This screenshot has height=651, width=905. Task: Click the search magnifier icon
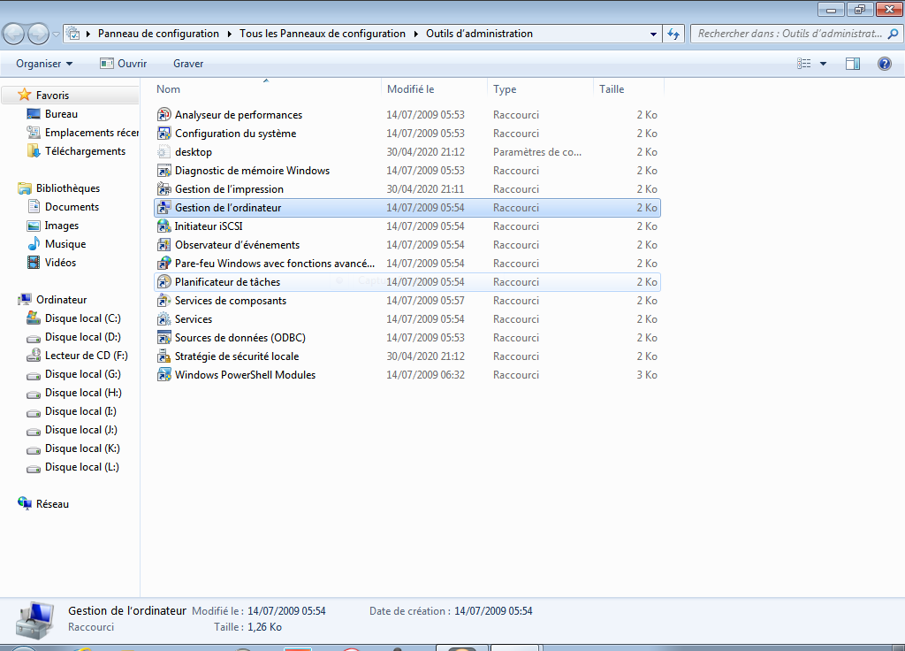pos(893,34)
